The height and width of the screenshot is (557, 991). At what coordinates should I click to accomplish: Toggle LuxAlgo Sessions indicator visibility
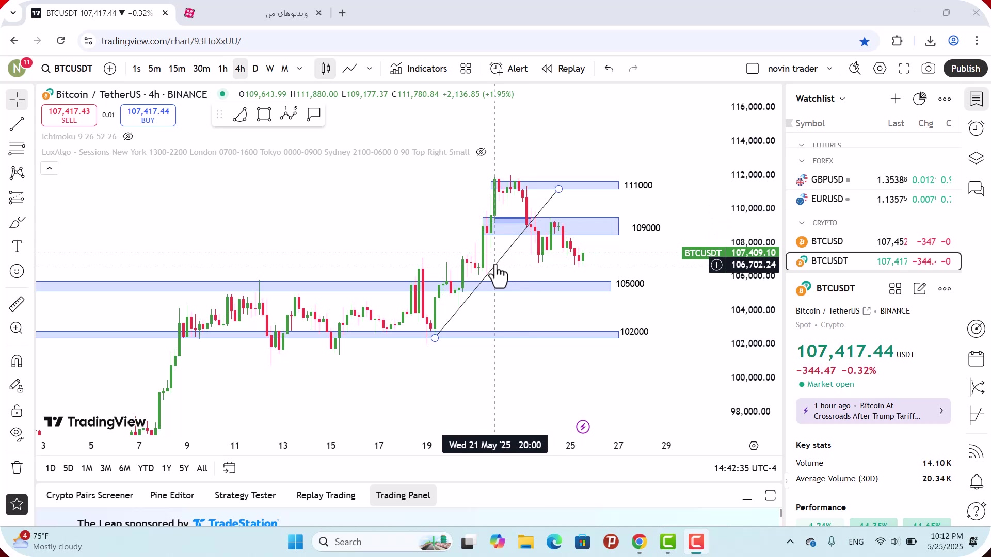pyautogui.click(x=481, y=152)
